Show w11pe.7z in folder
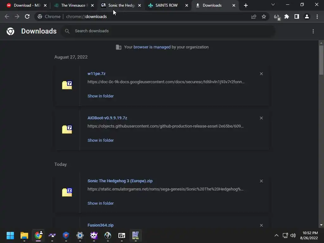The height and width of the screenshot is (243, 324). tap(101, 96)
